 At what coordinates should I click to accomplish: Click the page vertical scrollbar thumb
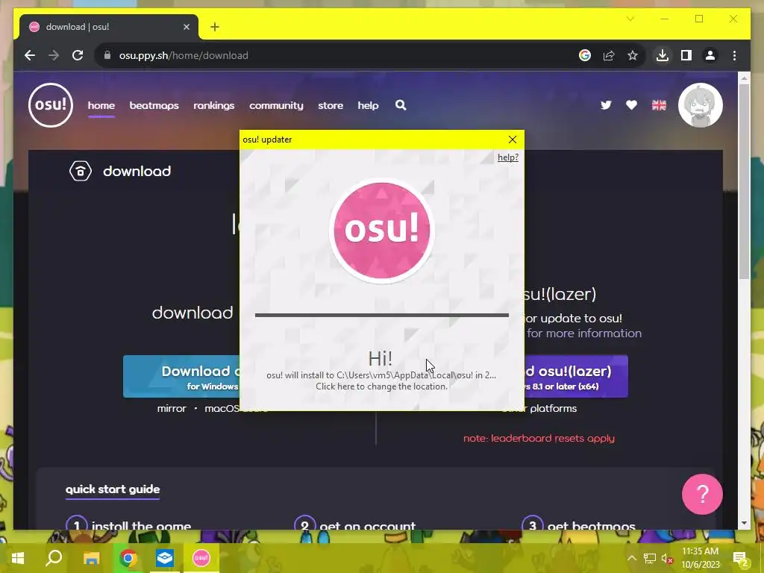(744, 181)
